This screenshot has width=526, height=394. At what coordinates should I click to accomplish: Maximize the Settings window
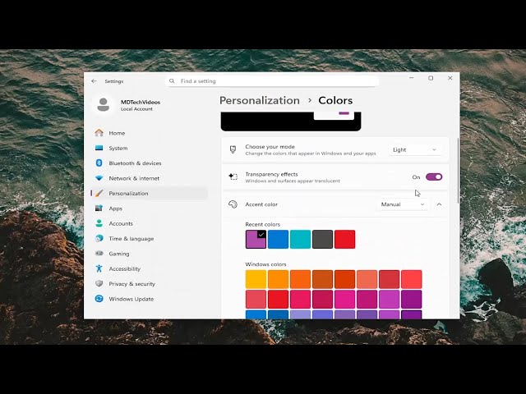[431, 78]
